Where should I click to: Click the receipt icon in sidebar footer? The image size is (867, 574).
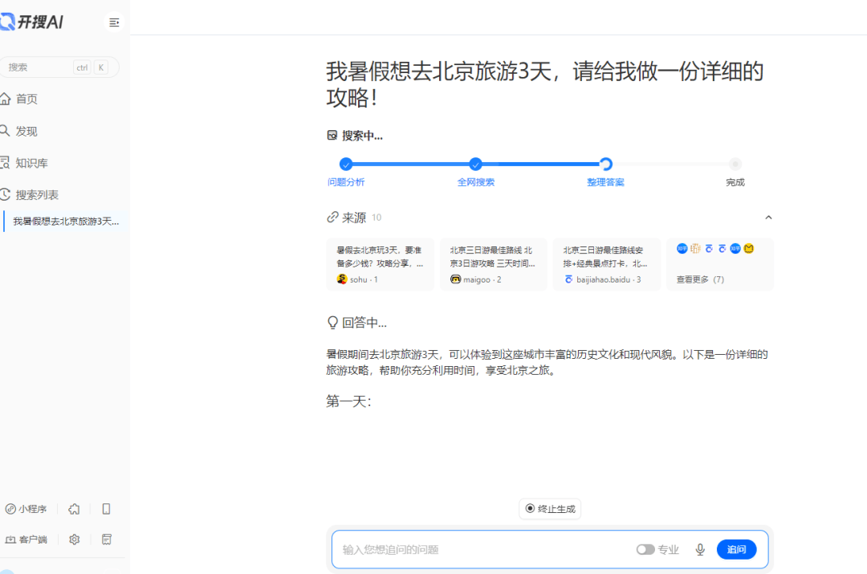(106, 539)
